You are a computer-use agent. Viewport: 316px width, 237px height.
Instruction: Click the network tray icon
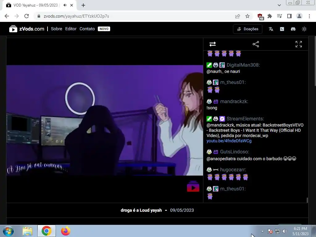pyautogui.click(x=277, y=231)
